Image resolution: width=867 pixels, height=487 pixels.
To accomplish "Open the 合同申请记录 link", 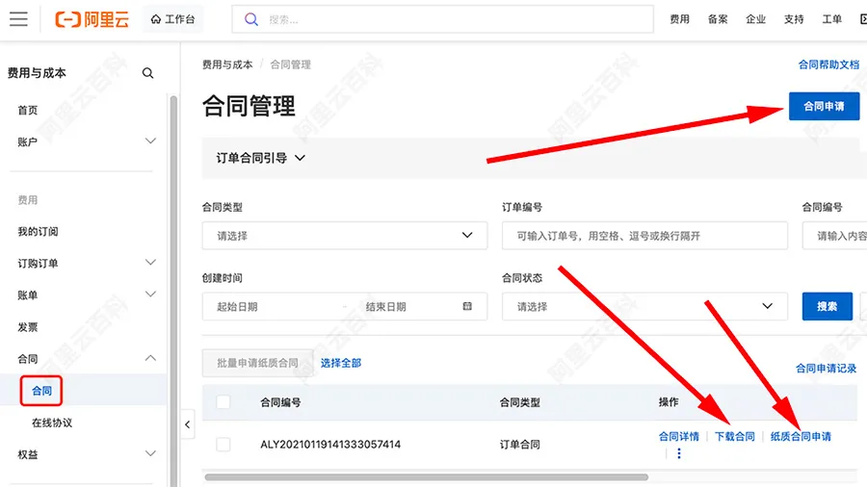I will [x=827, y=369].
